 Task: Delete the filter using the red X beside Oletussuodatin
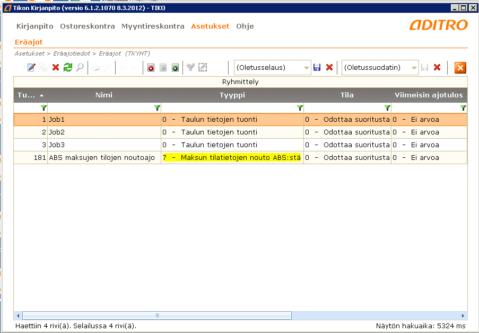click(437, 67)
